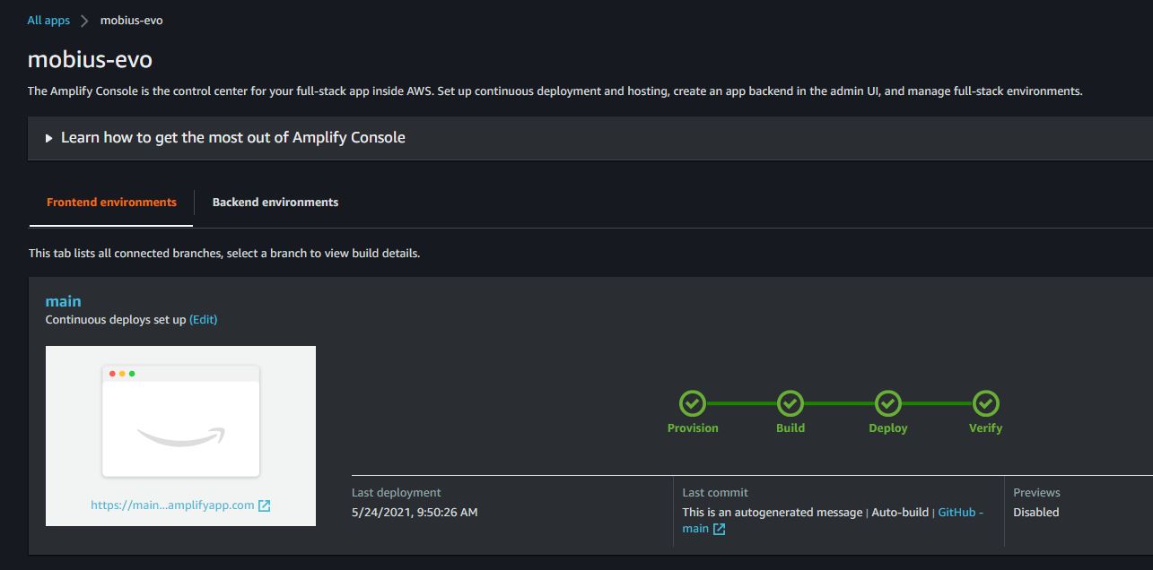Click the Deploy step checkmark icon

click(888, 403)
